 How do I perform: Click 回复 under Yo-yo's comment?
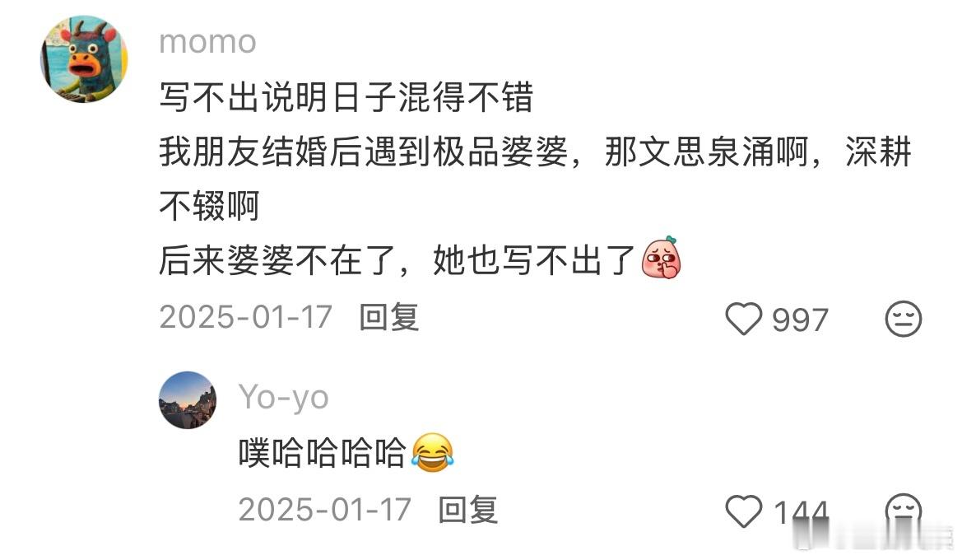click(468, 511)
